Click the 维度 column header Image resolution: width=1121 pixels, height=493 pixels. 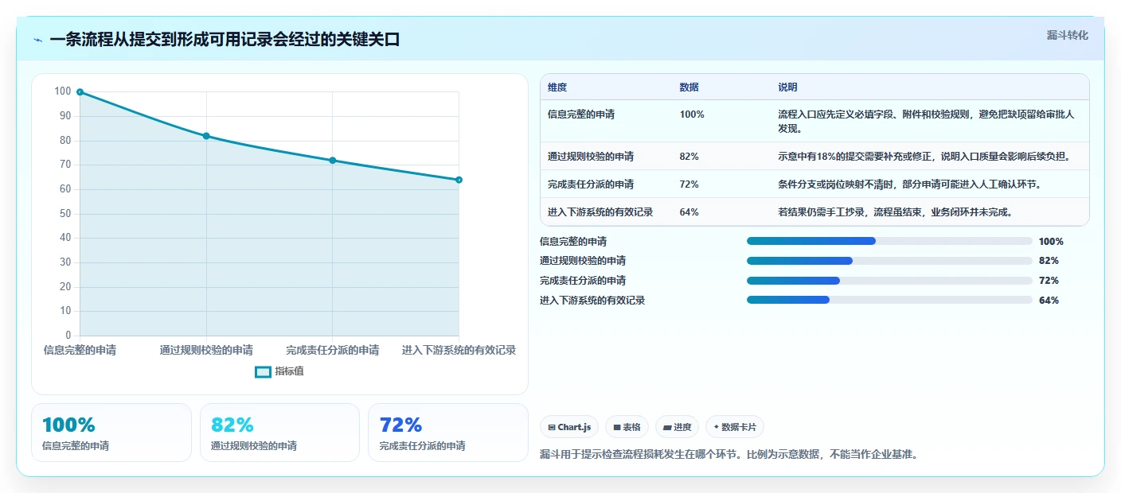tap(557, 87)
